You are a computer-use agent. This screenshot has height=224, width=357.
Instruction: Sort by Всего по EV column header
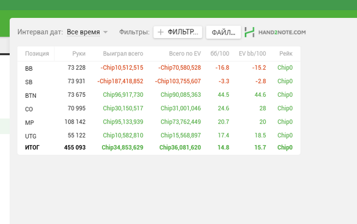coord(185,53)
